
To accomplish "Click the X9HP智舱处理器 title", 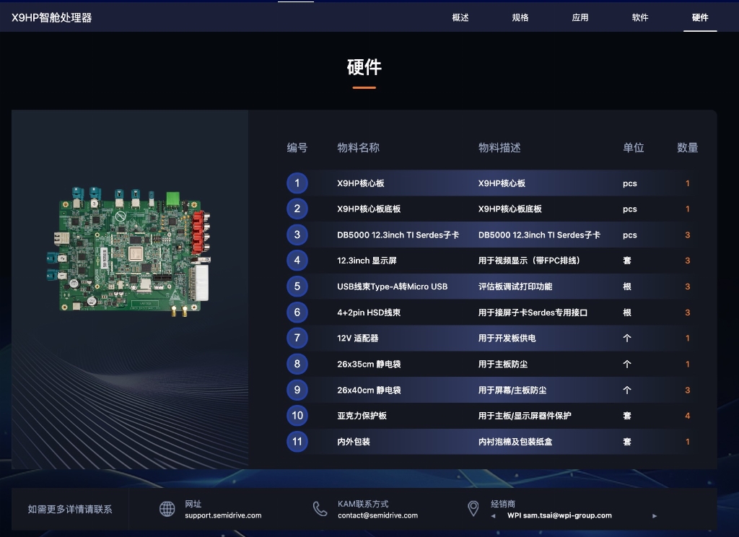I will click(x=52, y=17).
